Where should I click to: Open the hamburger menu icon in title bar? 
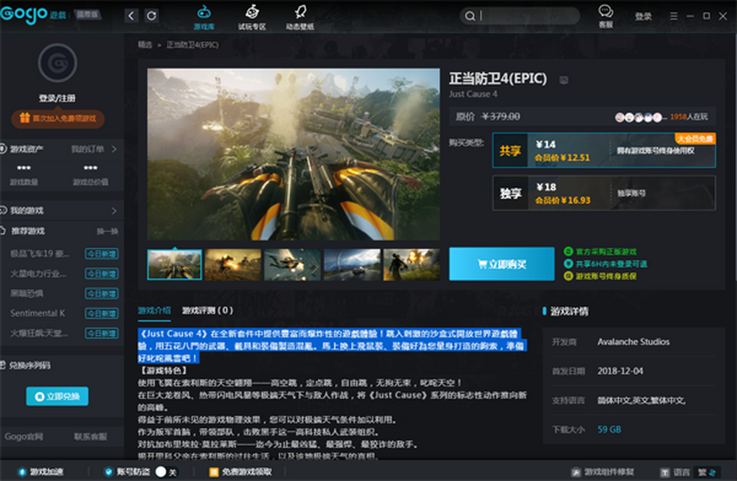click(674, 16)
